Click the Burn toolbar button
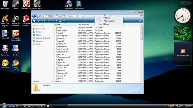Image resolution: width=193 pixels, height=108 pixels. click(x=62, y=21)
